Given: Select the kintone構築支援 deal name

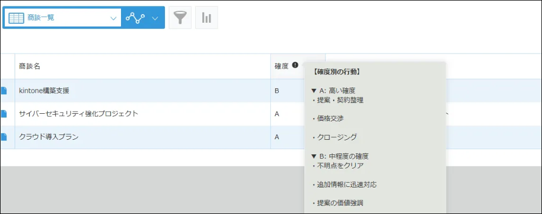Looking at the screenshot, I should (x=44, y=91).
